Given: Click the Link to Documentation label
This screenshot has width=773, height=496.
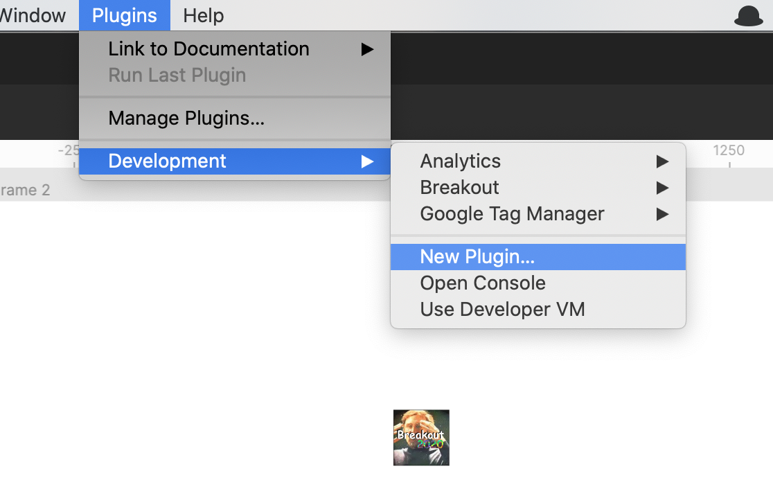Looking at the screenshot, I should click(208, 48).
